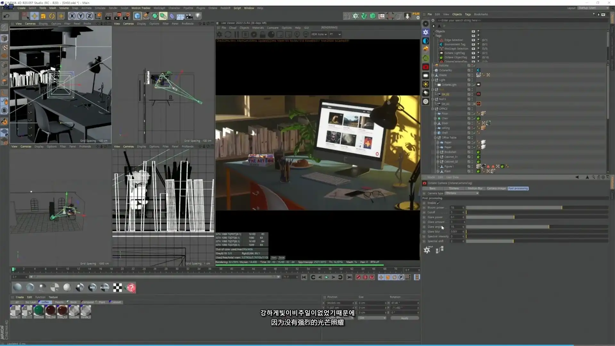Select the Move tool in the toolbar
615x346 pixels.
click(x=34, y=16)
